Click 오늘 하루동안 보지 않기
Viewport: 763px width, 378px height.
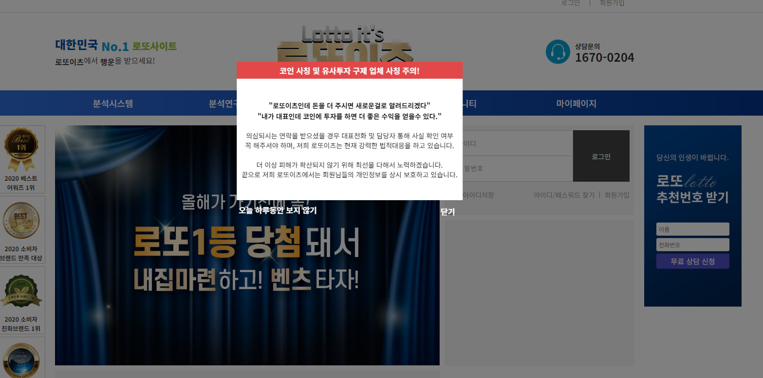pyautogui.click(x=278, y=210)
